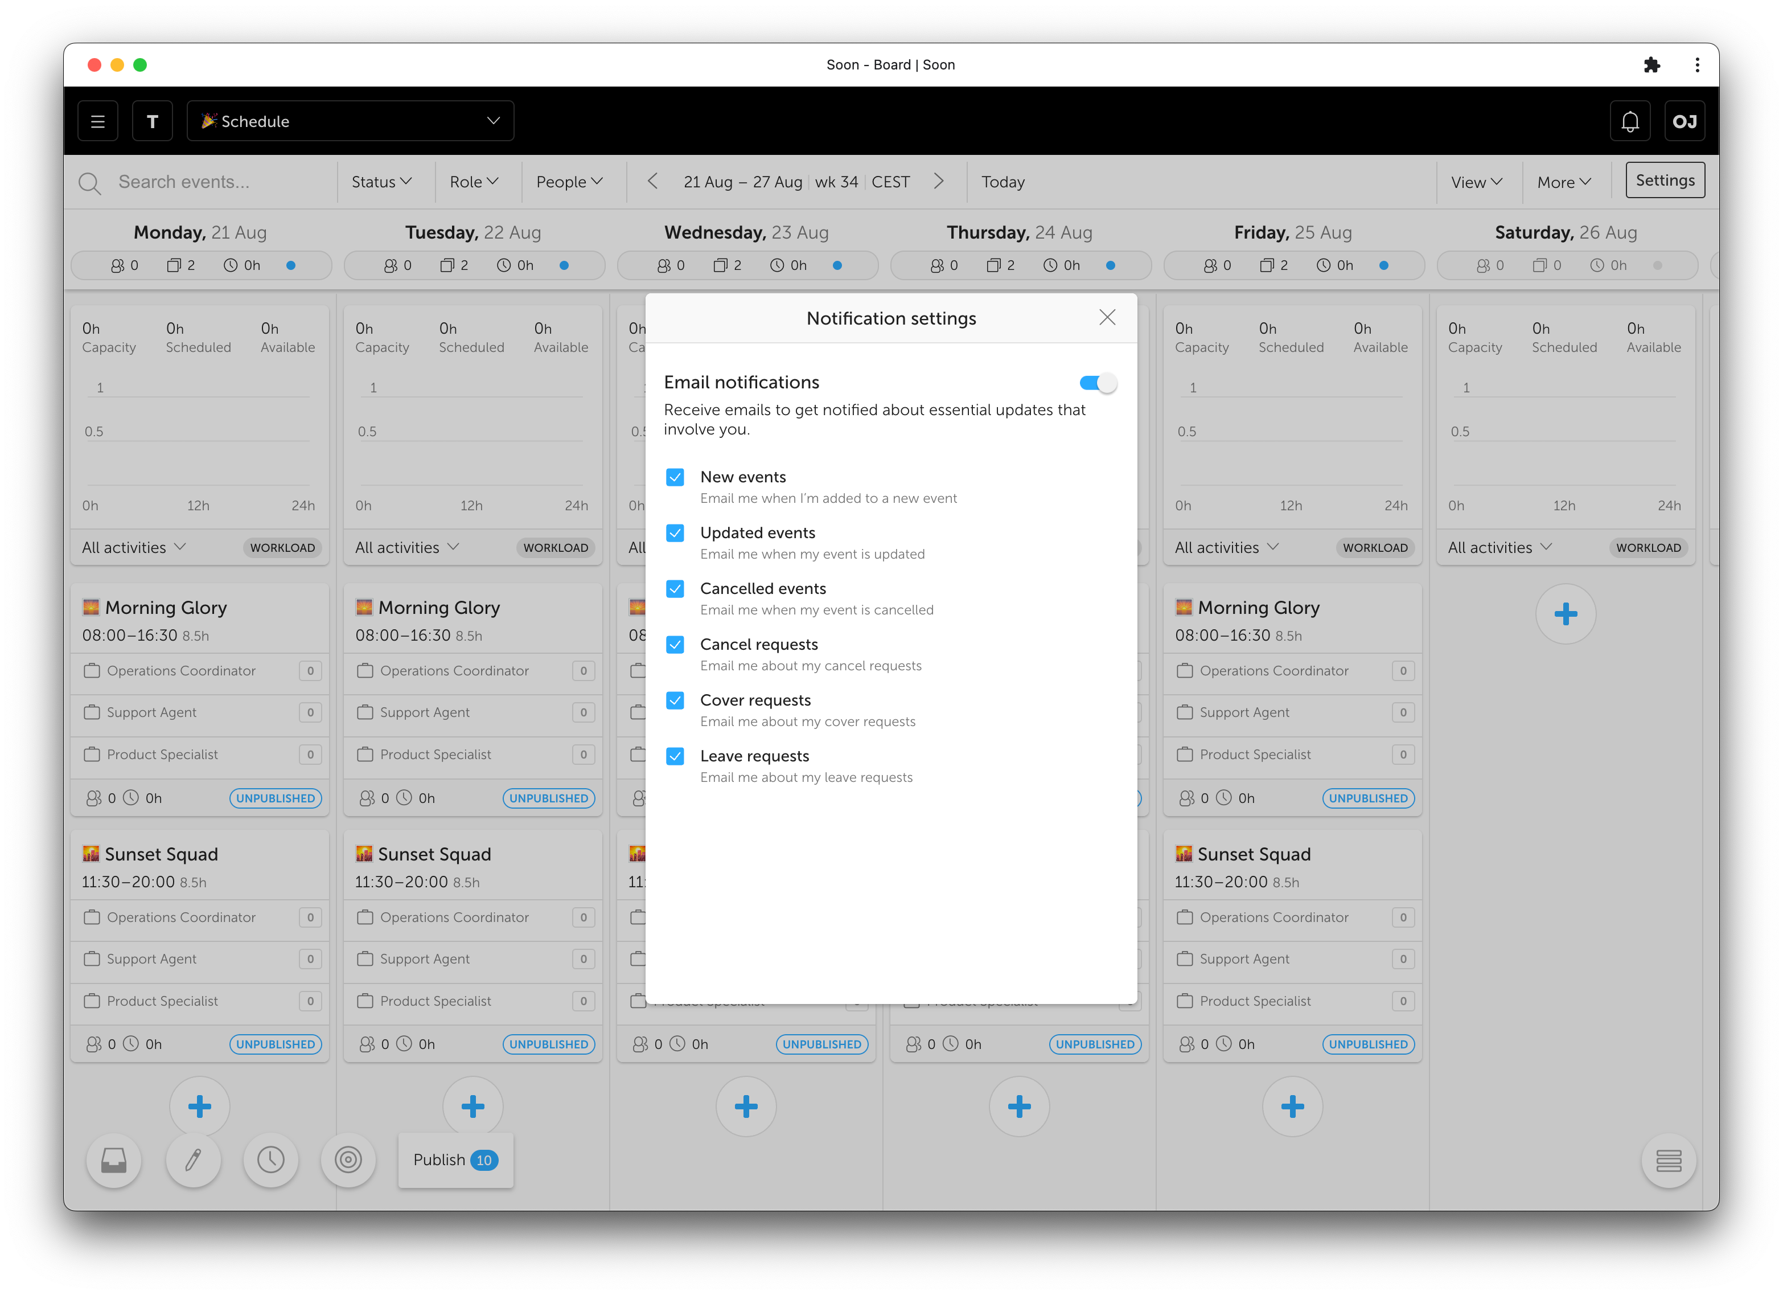Open the View menu
The height and width of the screenshot is (1295, 1783).
pos(1476,182)
